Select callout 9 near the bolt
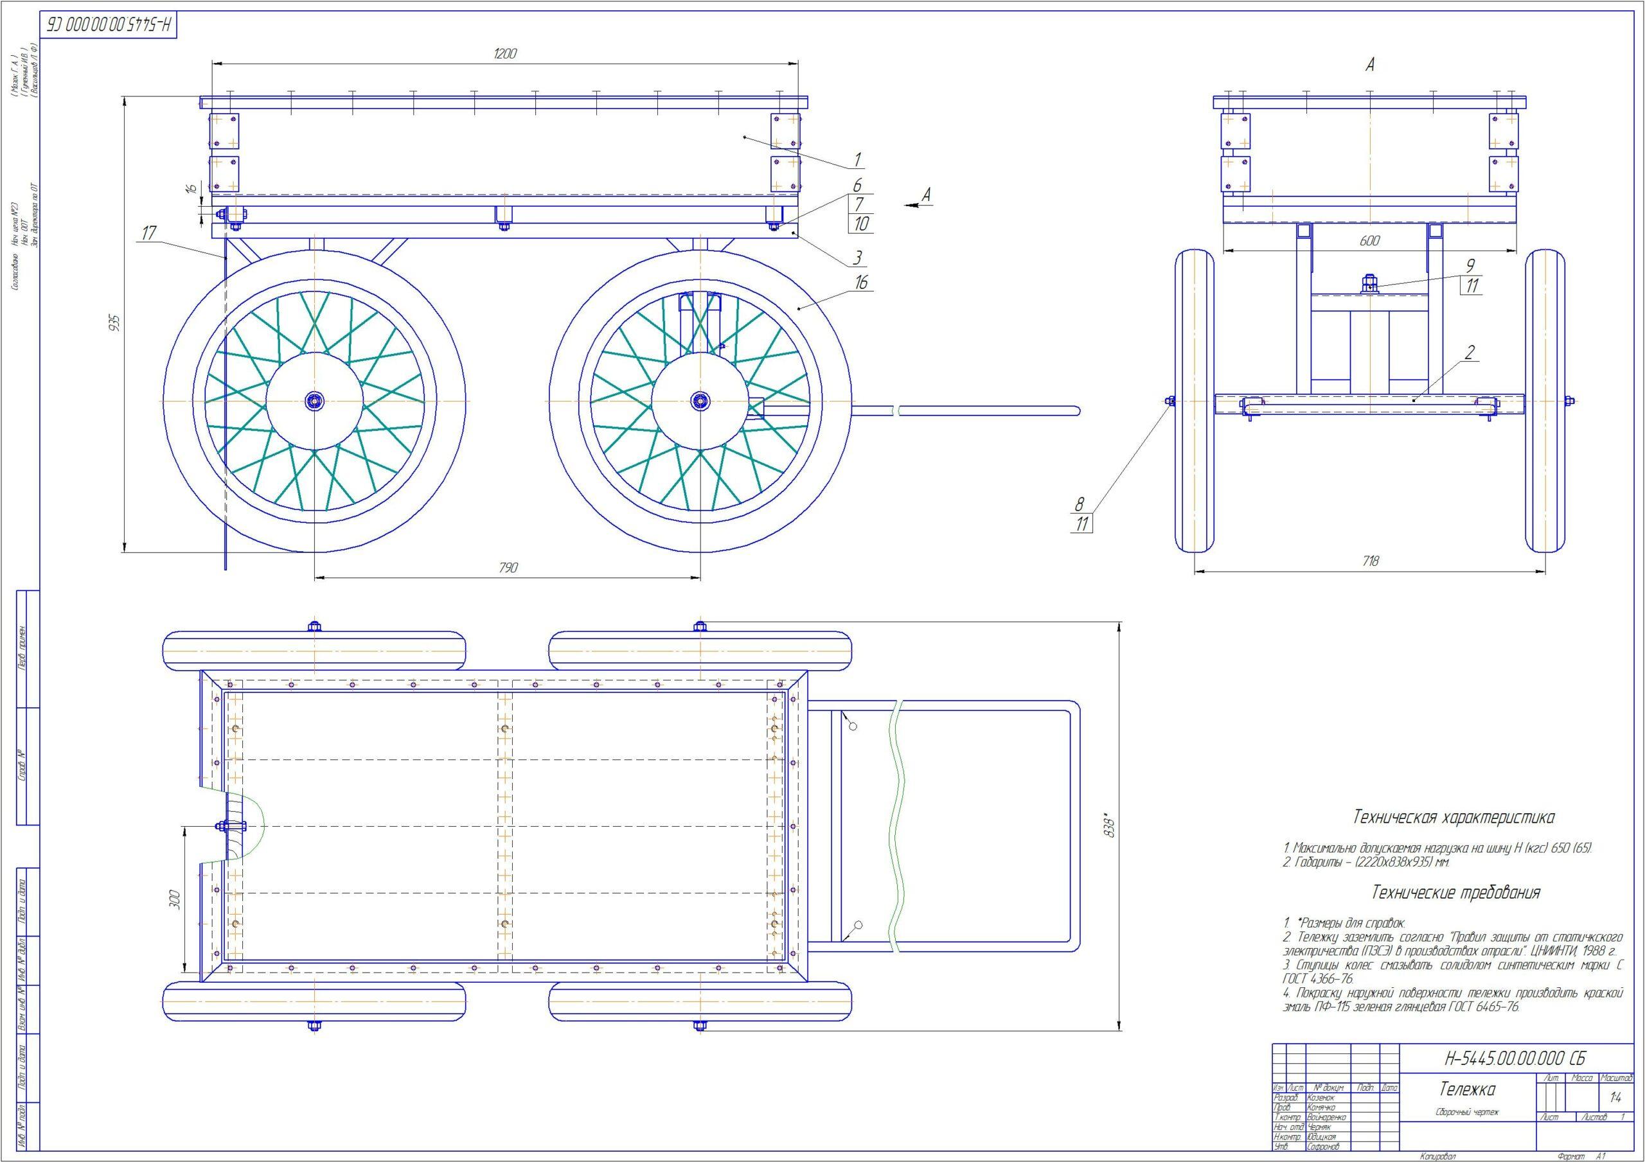 coord(1471,266)
